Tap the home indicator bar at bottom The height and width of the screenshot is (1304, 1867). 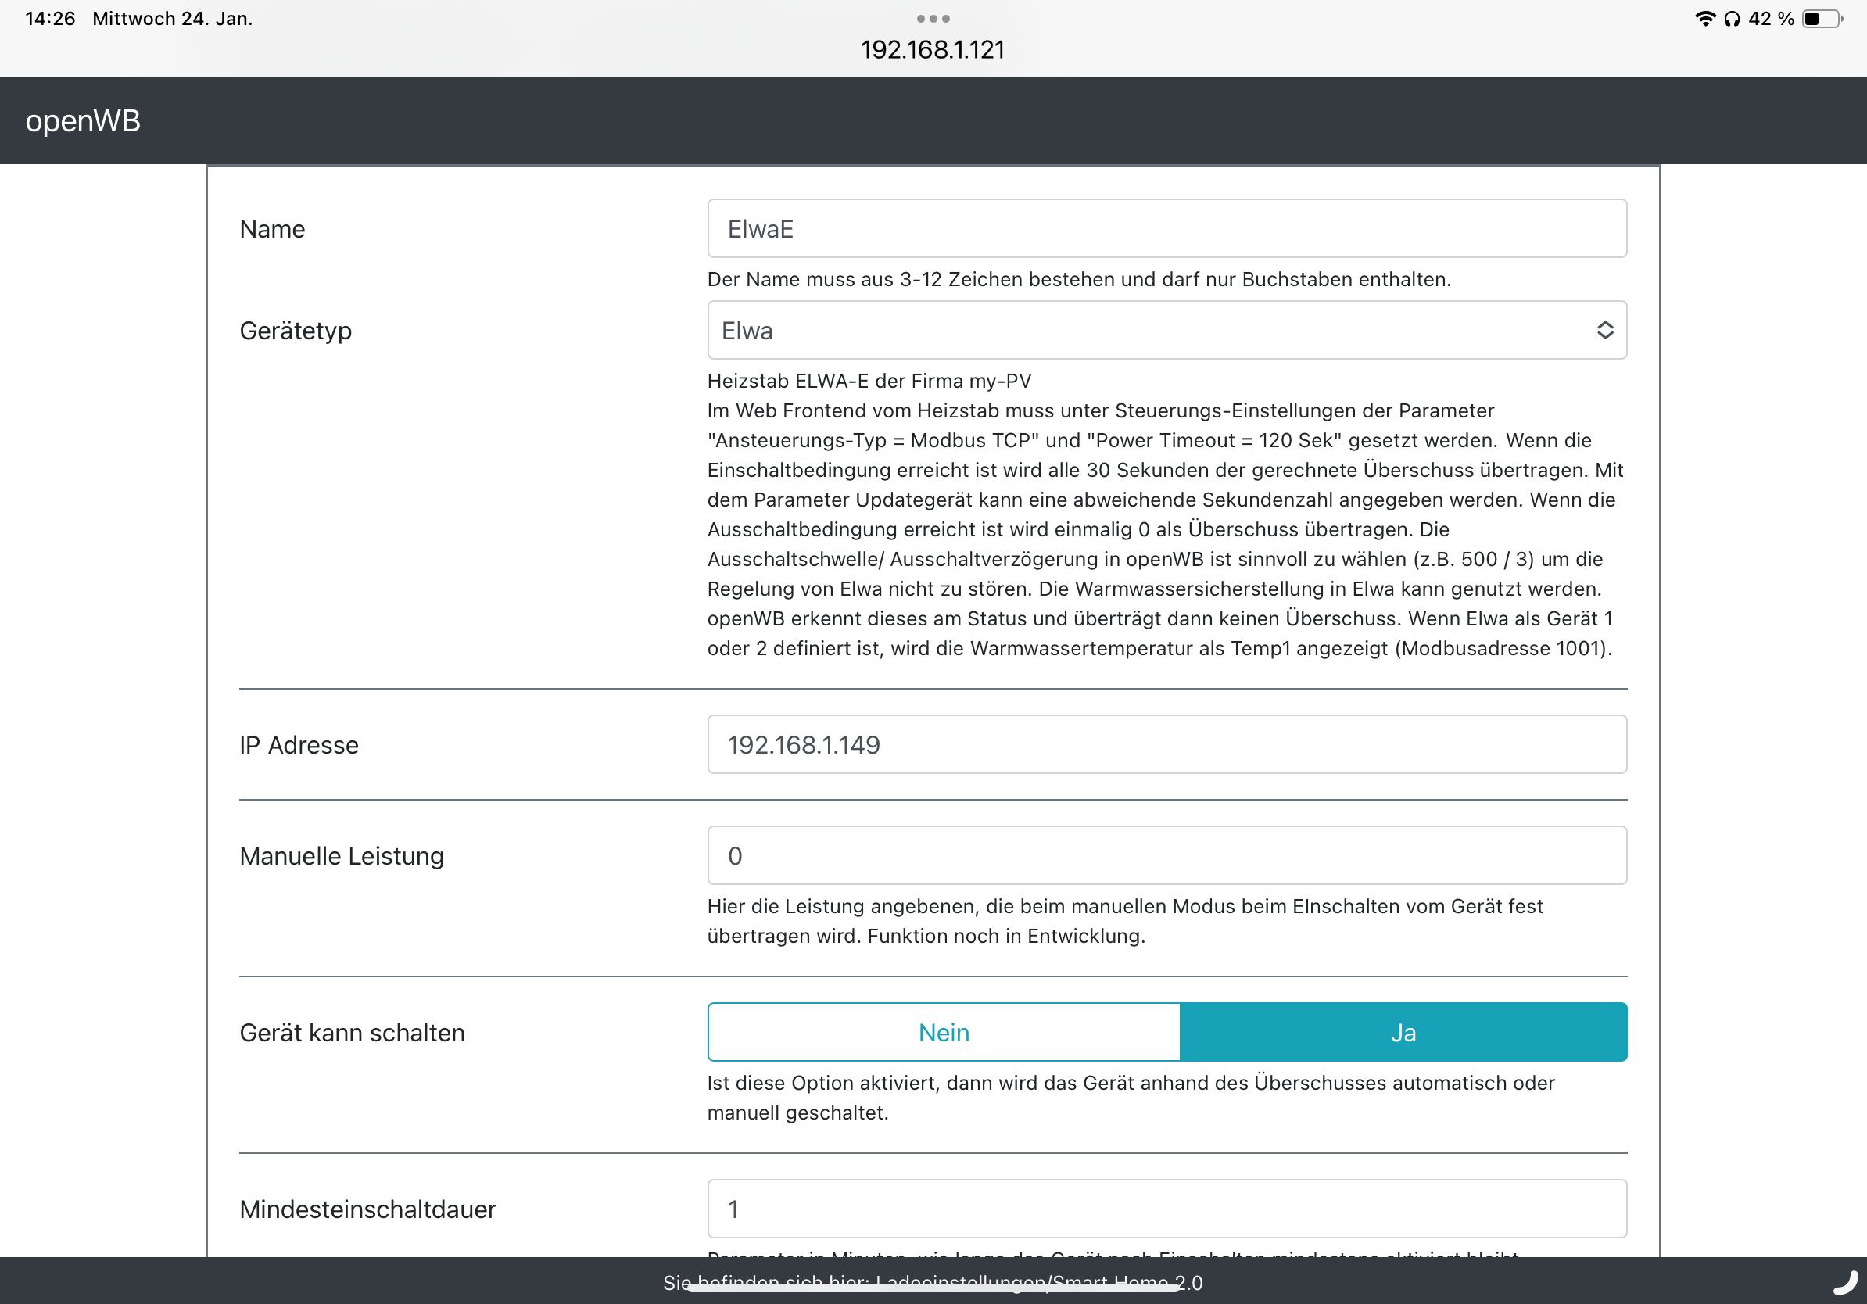click(x=933, y=1288)
